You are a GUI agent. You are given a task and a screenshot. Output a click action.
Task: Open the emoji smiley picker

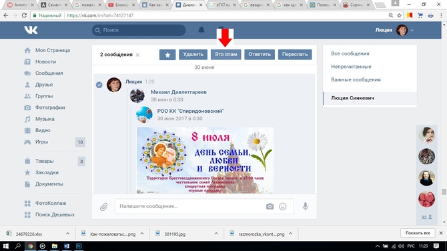(282, 206)
